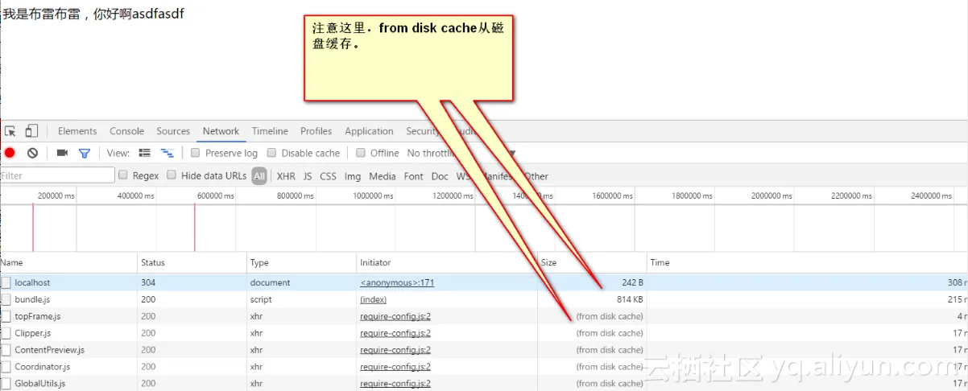The image size is (968, 391).
Task: Sort by the Status column header
Action: pos(192,262)
